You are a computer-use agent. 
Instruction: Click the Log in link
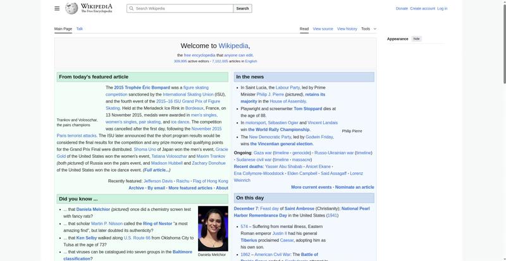click(442, 8)
